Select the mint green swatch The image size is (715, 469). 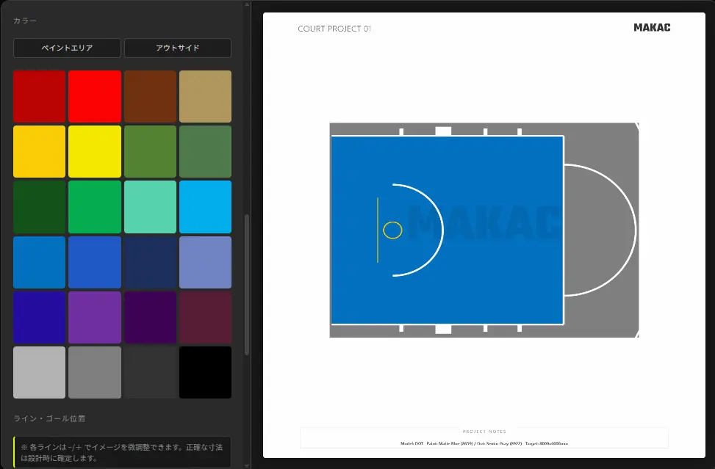click(150, 207)
